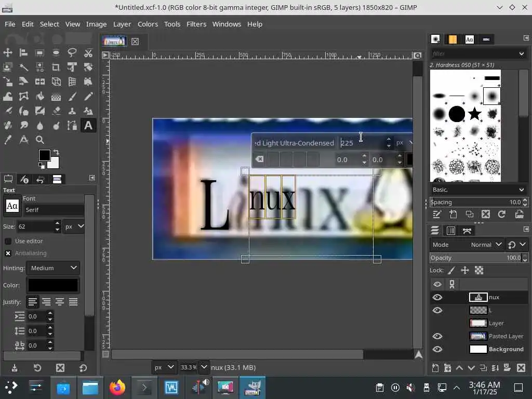Open the Filters menu
The width and height of the screenshot is (532, 399).
[196, 24]
